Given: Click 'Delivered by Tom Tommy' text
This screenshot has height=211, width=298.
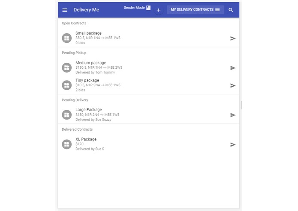Looking at the screenshot, I should (x=95, y=72).
